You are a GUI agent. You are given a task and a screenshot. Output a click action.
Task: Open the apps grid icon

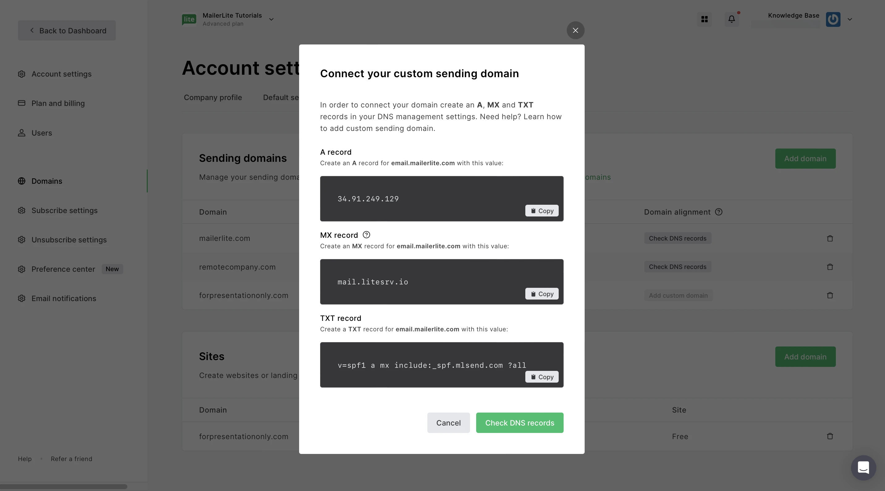click(704, 19)
